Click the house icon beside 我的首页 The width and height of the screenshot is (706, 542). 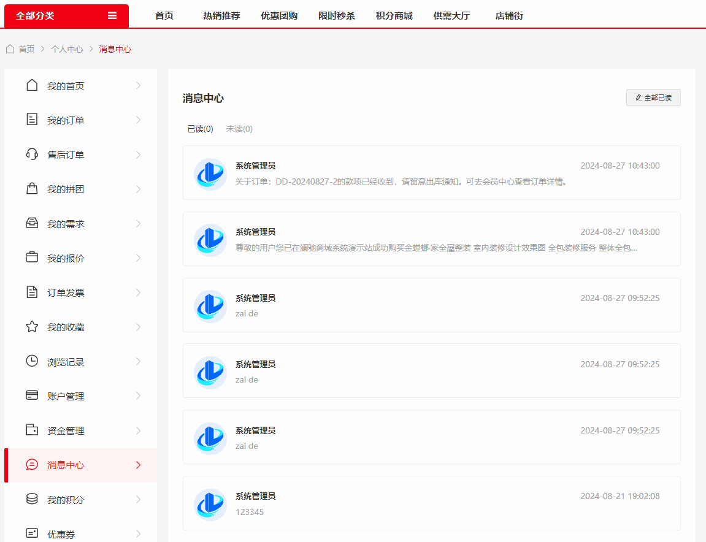(32, 85)
